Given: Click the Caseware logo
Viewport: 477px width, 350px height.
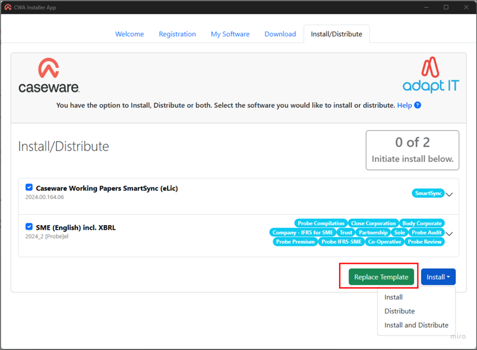Looking at the screenshot, I should [49, 76].
